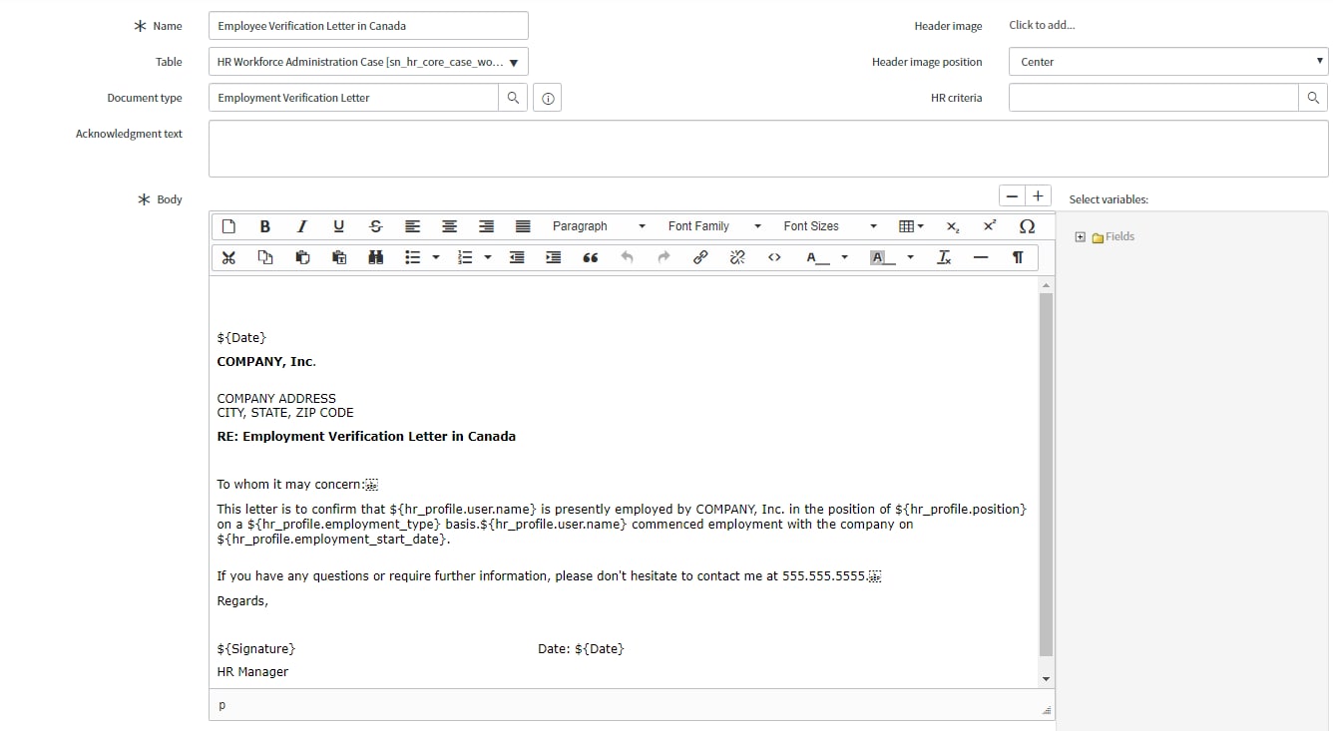The width and height of the screenshot is (1333, 731).
Task: Toggle italic formatting
Action: (x=302, y=226)
